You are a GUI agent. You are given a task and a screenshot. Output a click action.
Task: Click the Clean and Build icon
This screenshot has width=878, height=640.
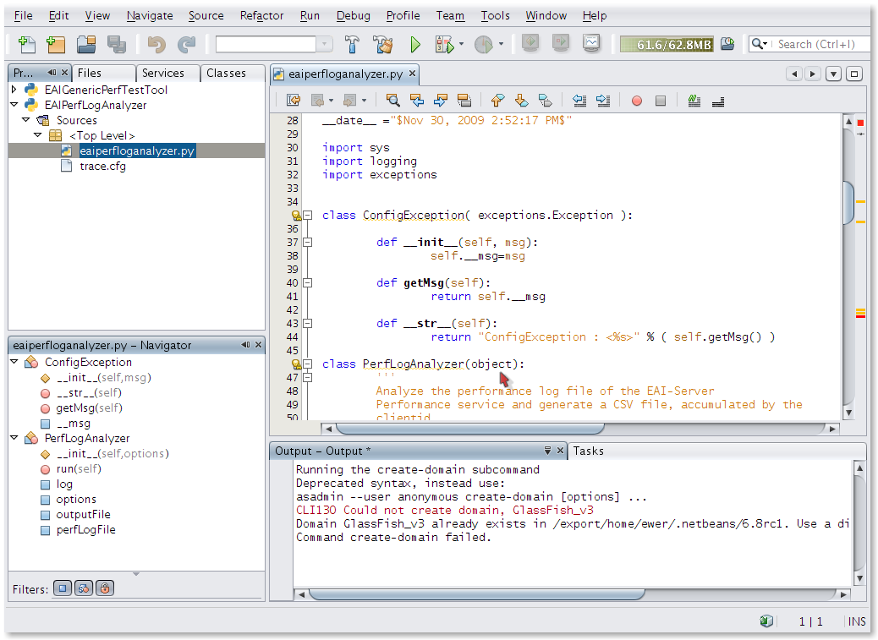[383, 44]
